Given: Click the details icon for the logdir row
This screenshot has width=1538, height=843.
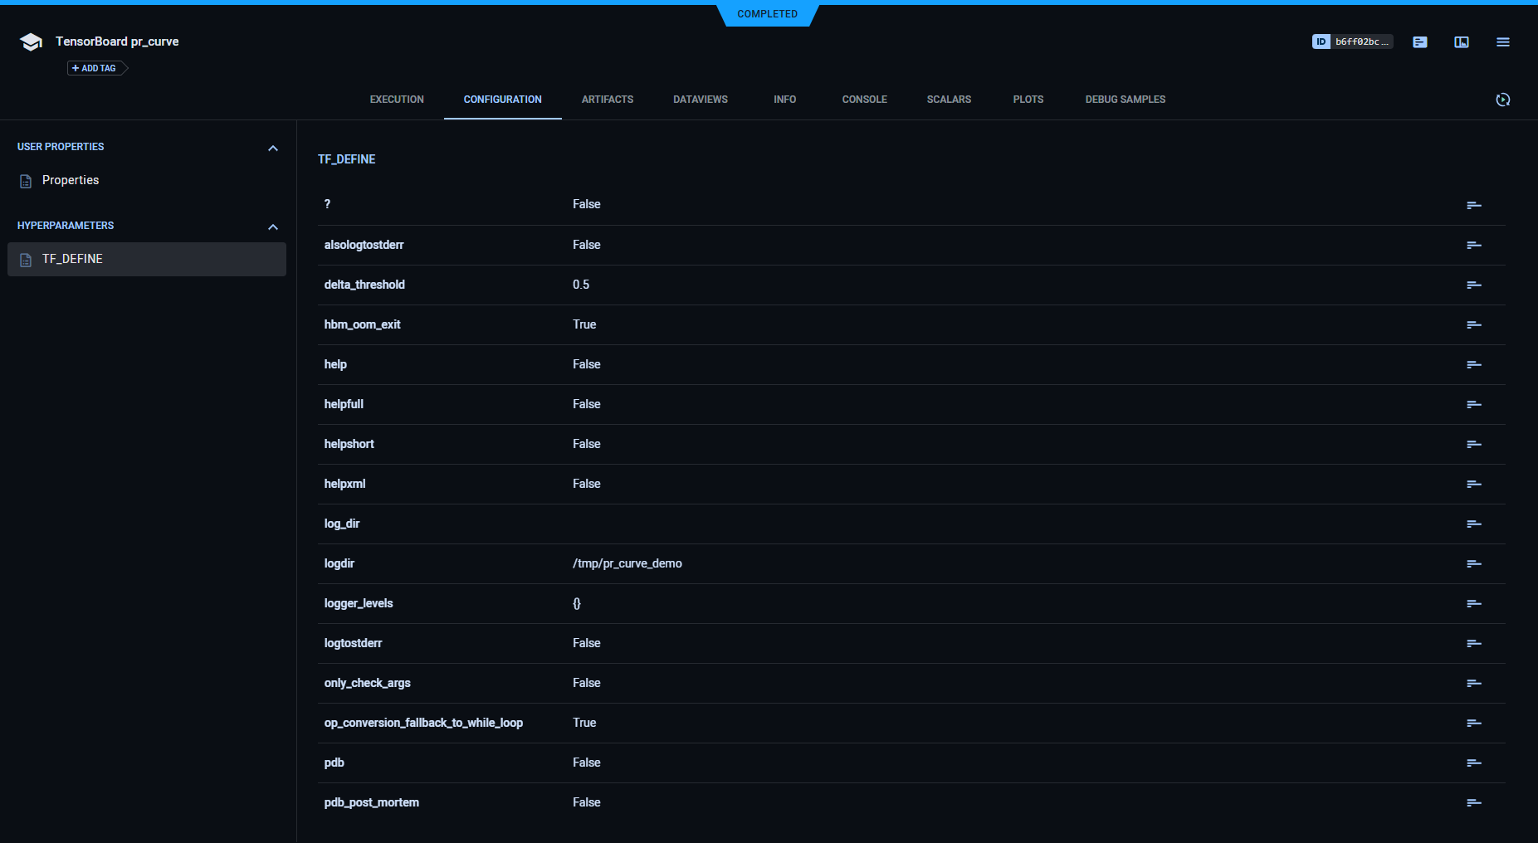Looking at the screenshot, I should coord(1473,564).
